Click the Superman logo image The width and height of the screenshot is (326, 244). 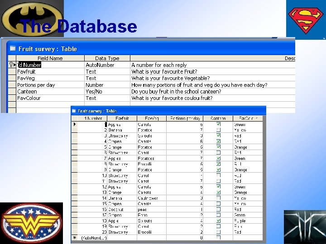(306, 20)
